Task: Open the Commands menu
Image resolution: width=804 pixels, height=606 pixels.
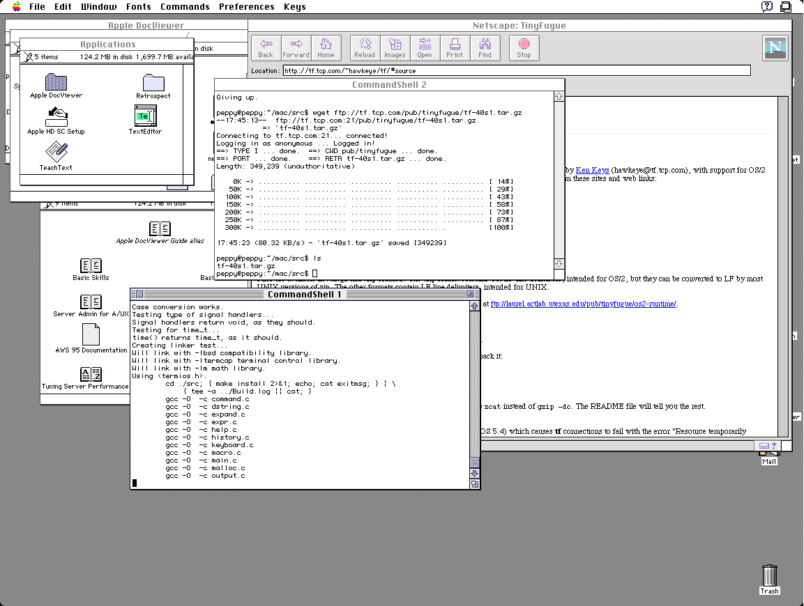Action: (x=185, y=7)
